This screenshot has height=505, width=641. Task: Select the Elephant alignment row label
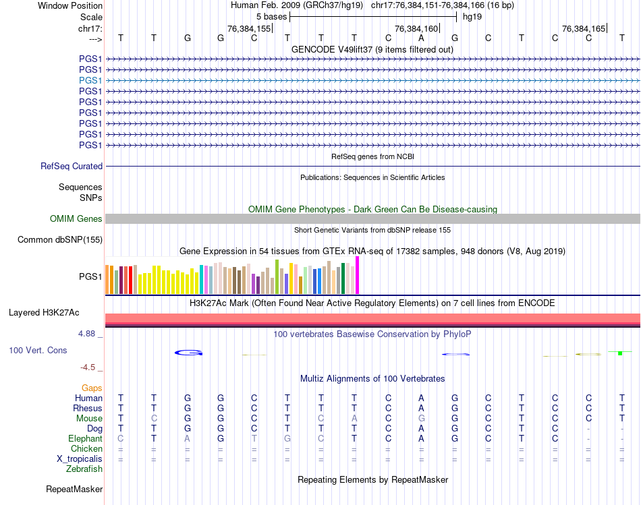point(85,439)
